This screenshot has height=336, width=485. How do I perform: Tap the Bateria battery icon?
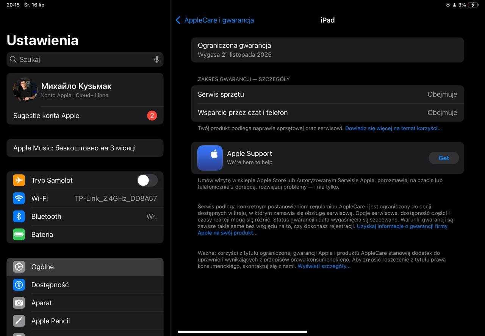[x=19, y=234]
